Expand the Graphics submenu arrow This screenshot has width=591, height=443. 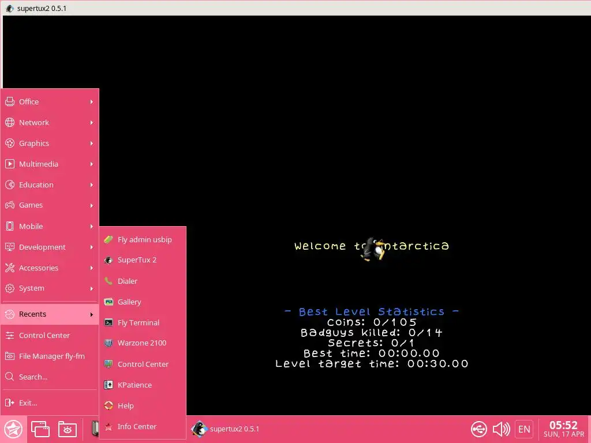pyautogui.click(x=92, y=143)
